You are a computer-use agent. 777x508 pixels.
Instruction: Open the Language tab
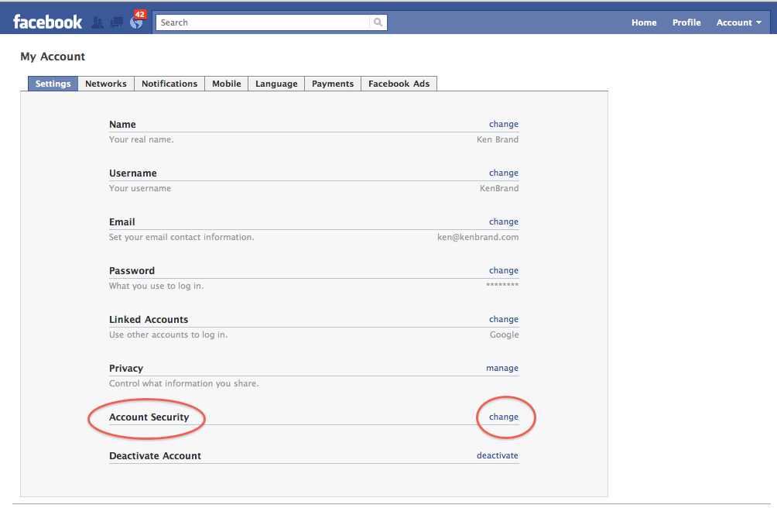pos(276,84)
